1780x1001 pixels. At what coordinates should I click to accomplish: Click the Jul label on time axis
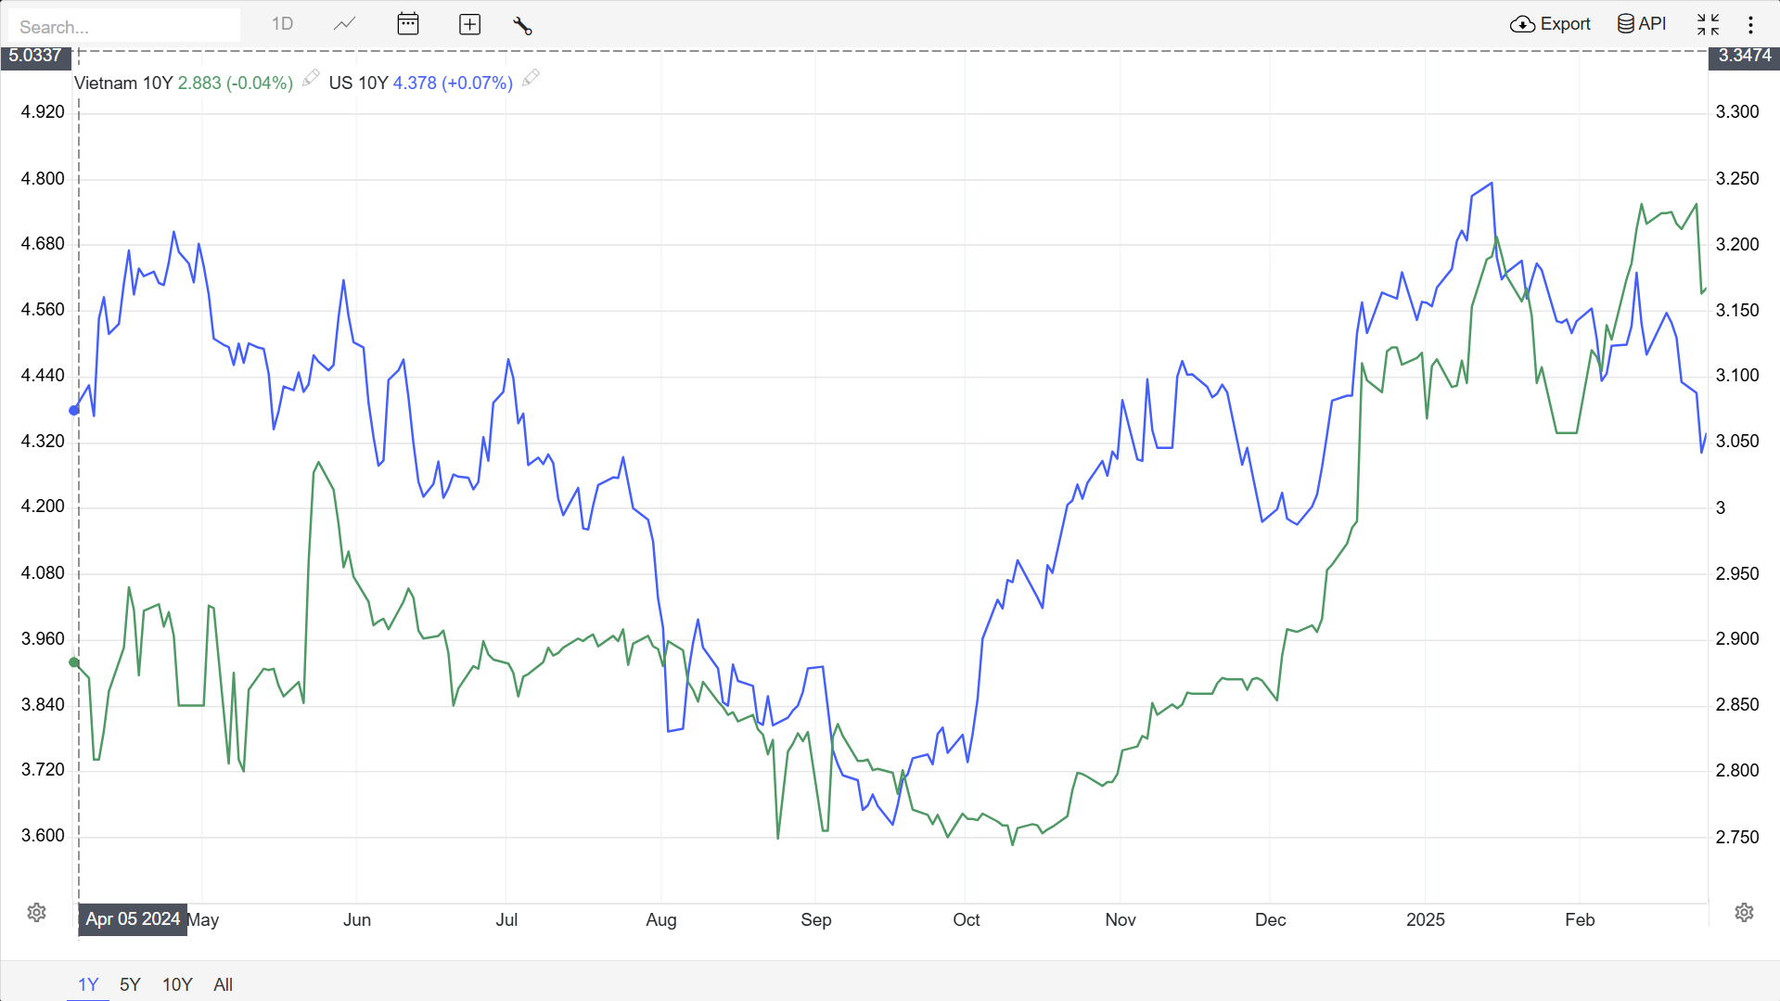point(506,919)
